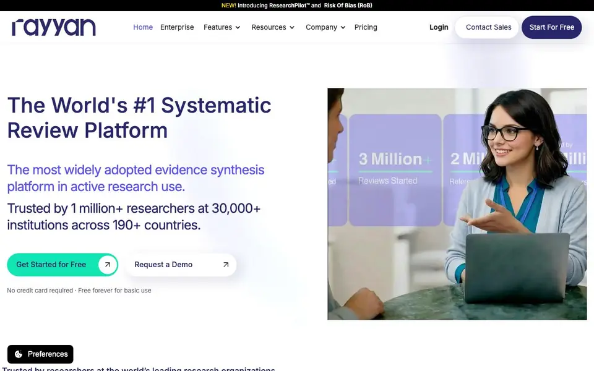The image size is (594, 371).
Task: Open the Enterprise nav item
Action: click(177, 27)
